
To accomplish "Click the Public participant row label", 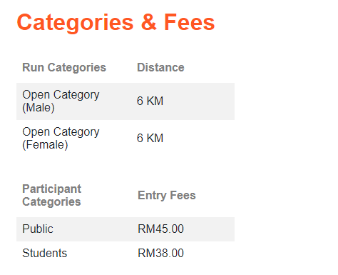I will point(38,229).
